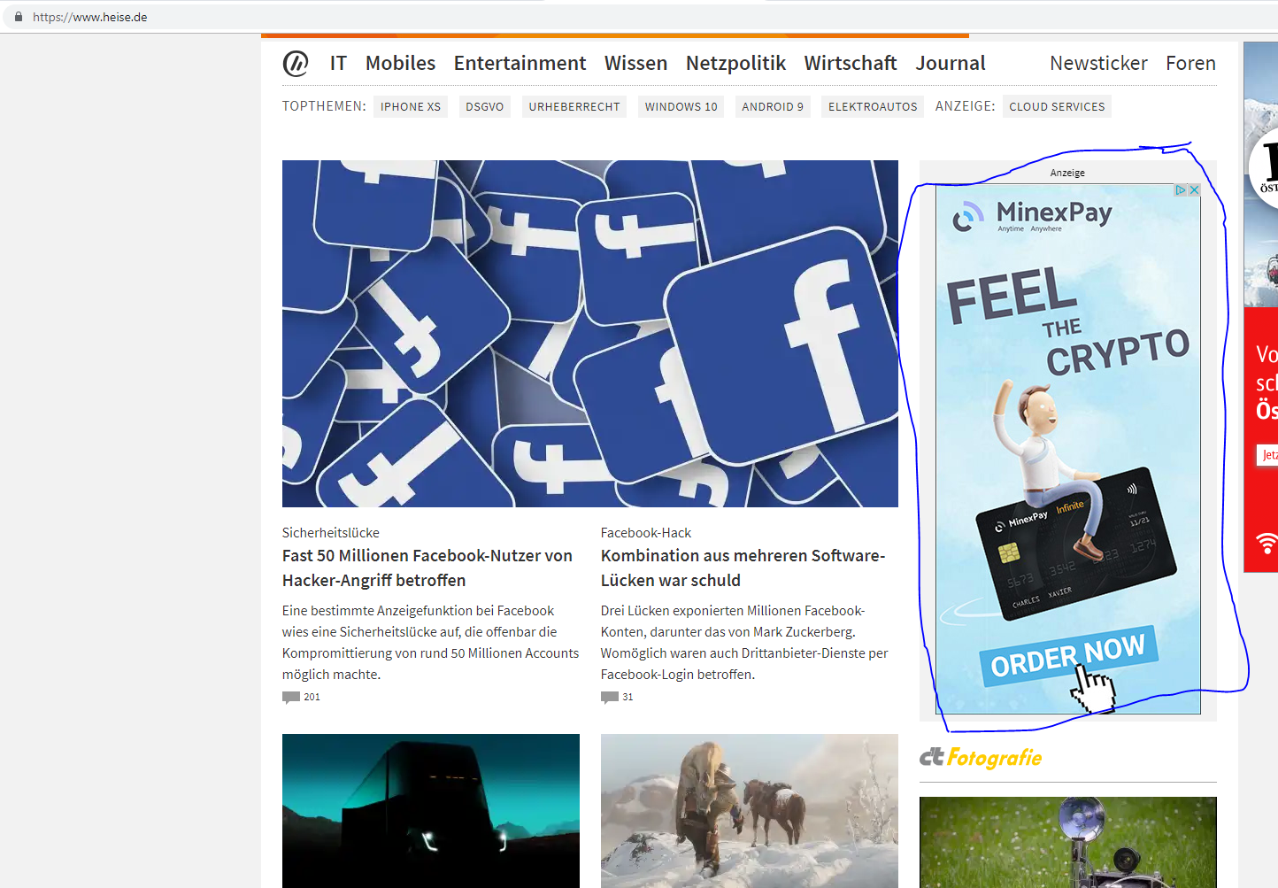Read 'Kombination aus mehreren Software-Lücken' headline
Image resolution: width=1278 pixels, height=888 pixels.
pos(743,568)
